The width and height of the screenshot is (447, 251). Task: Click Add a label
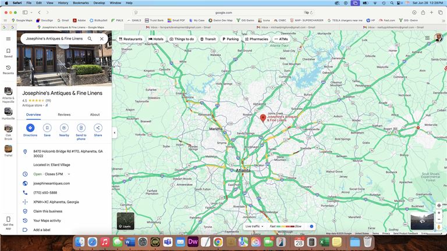coord(42,230)
